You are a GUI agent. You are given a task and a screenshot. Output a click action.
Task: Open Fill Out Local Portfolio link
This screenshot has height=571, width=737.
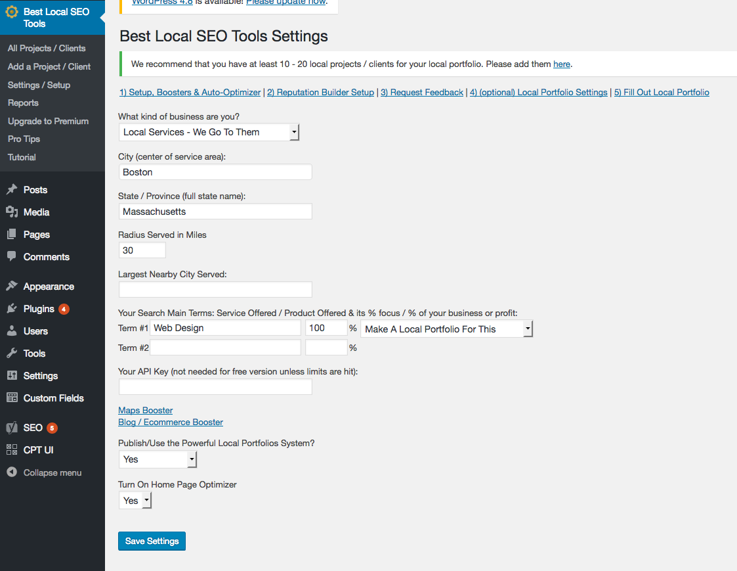(662, 92)
